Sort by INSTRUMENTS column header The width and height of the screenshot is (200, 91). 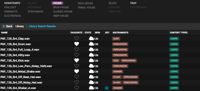[120, 33]
